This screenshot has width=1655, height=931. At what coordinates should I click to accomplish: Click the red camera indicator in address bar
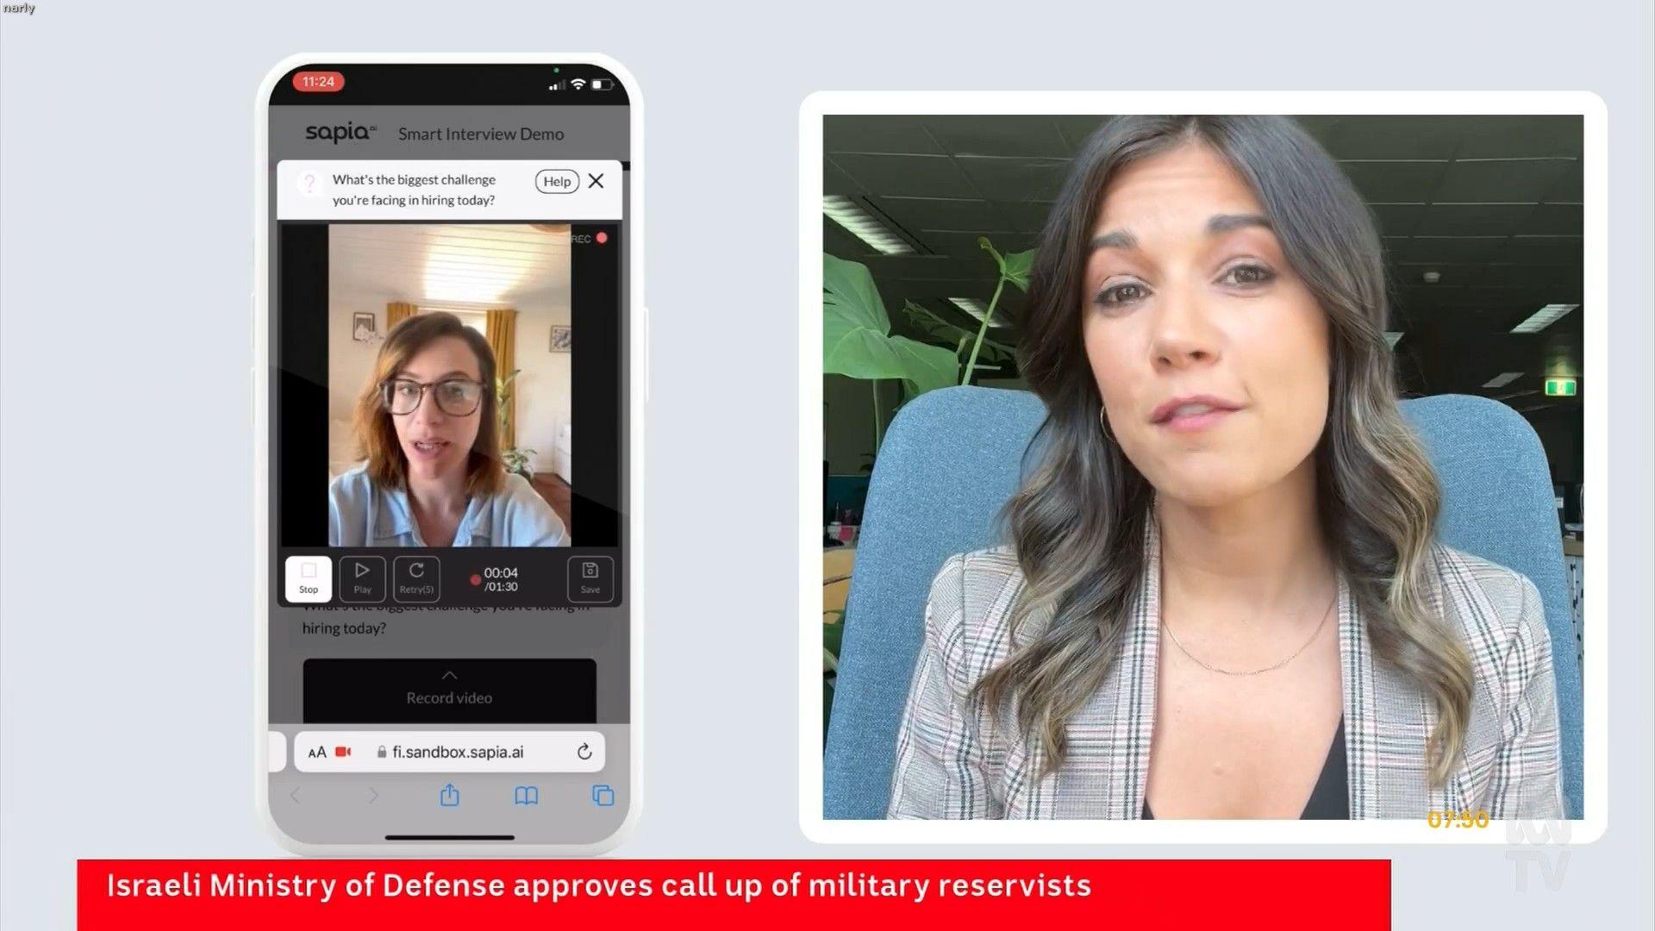[343, 752]
